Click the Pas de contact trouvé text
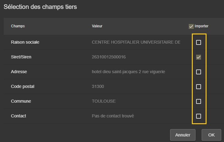The image size is (224, 142). coord(113,116)
